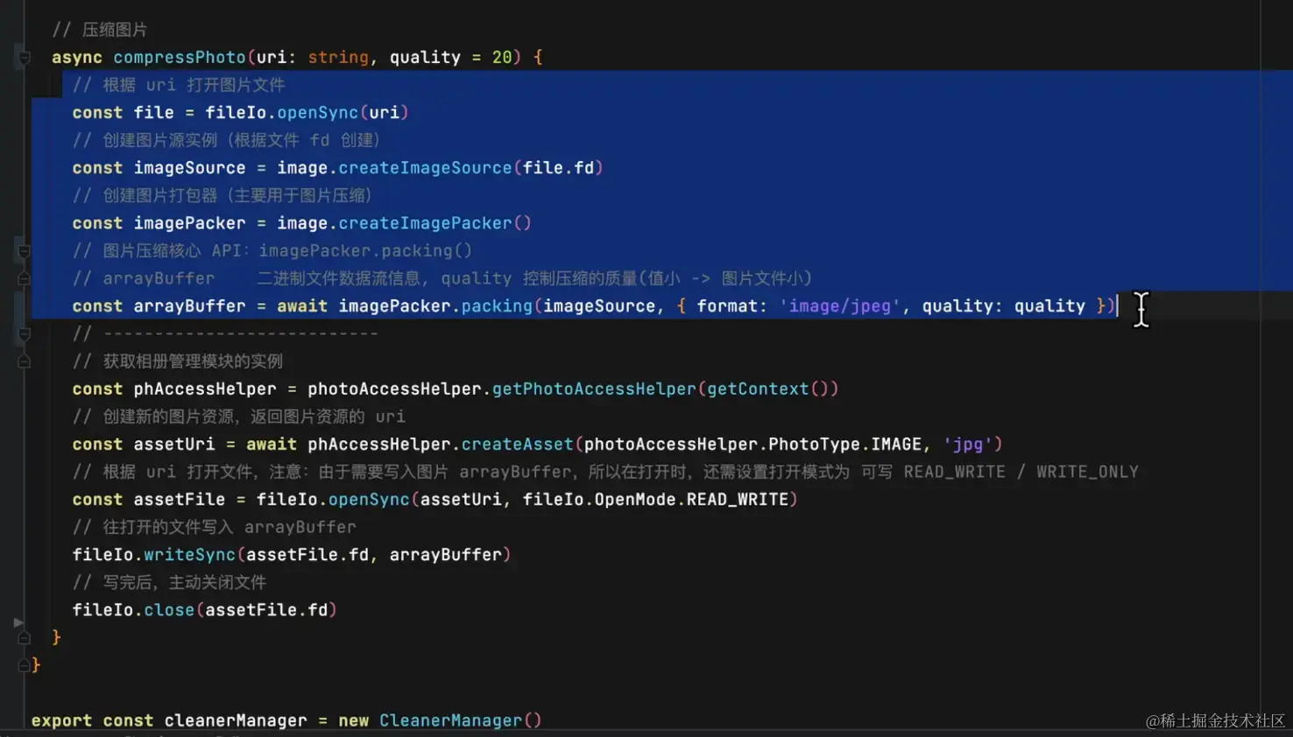The width and height of the screenshot is (1293, 737).
Task: Click the getContext() call
Action: [768, 390]
